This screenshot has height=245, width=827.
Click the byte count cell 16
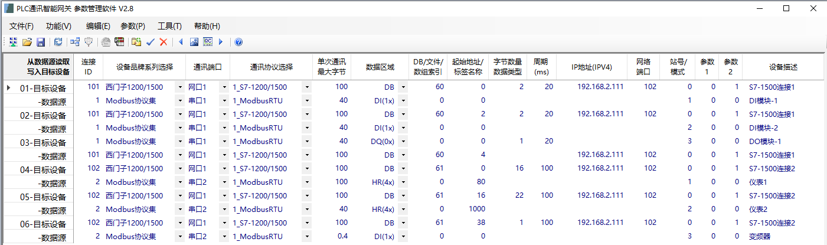[507, 168]
